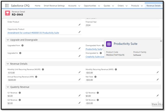Edit the Opportunity Product field pencil
Screen dimensions: 166x112
tap(80, 32)
